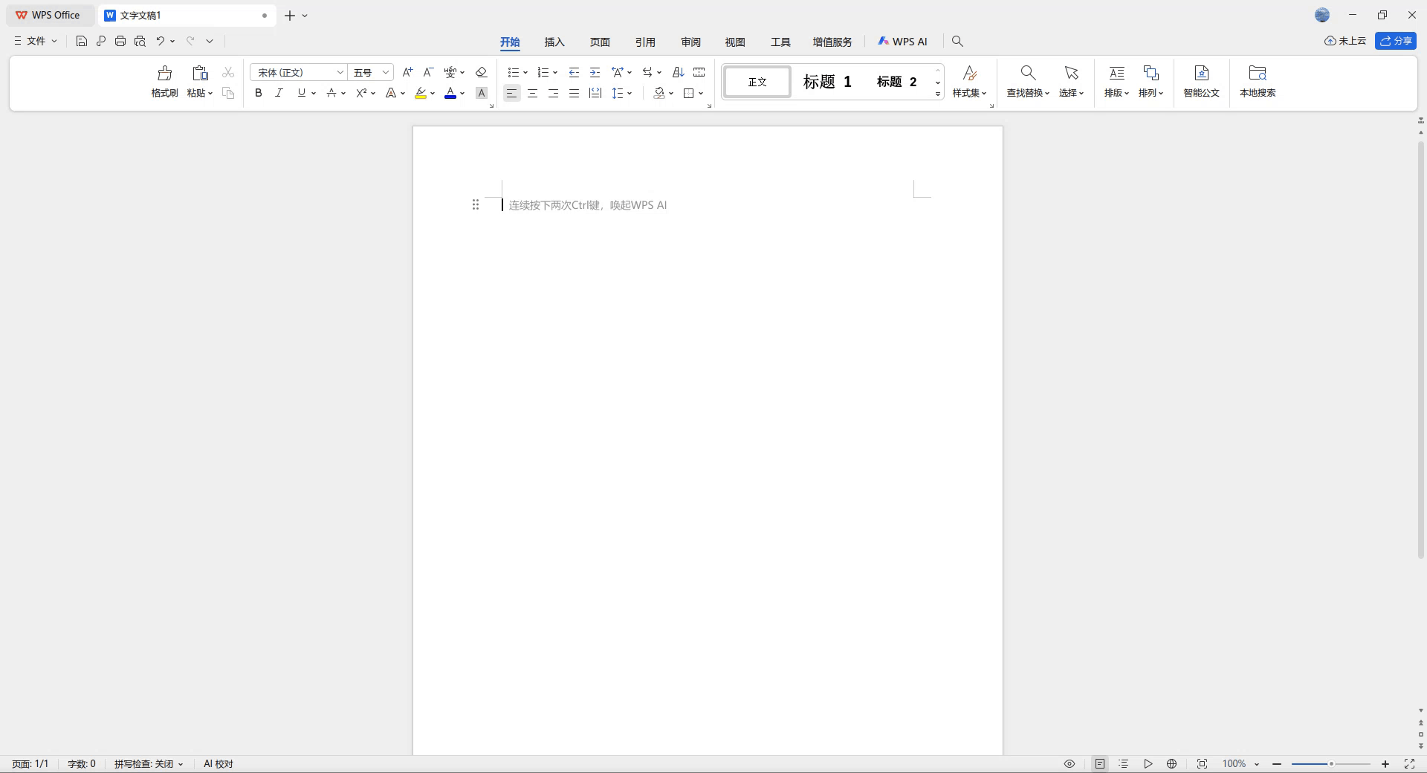Click the zoom slider handle
The image size is (1427, 773).
pos(1331,764)
